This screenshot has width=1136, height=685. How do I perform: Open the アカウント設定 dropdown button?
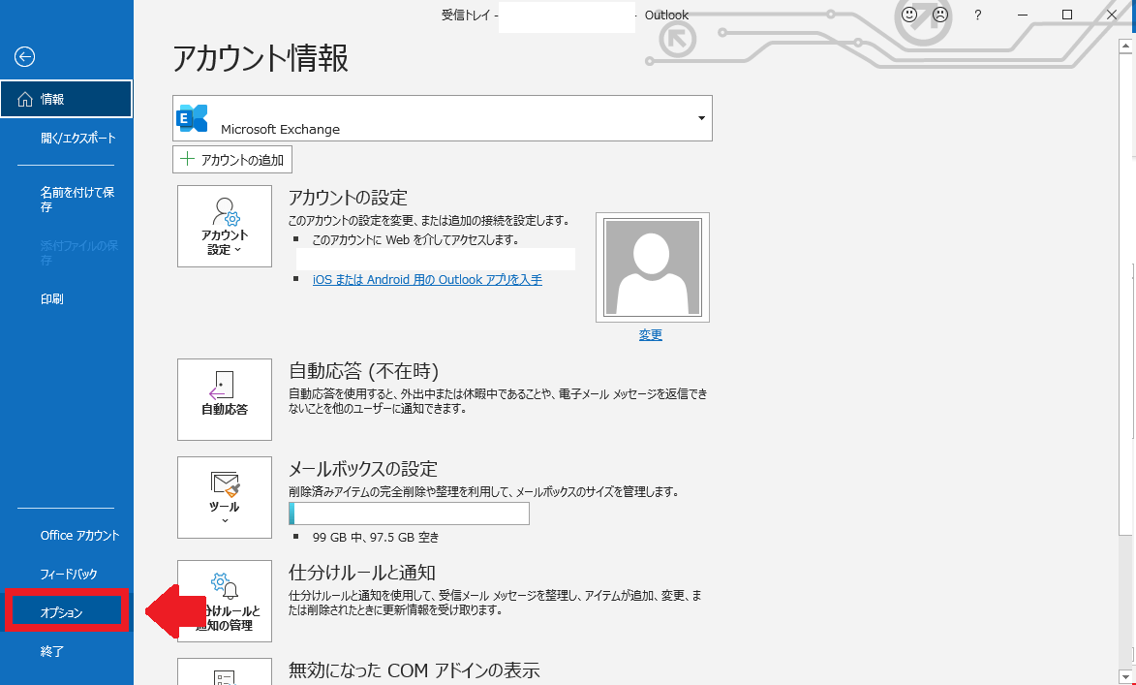tap(225, 226)
